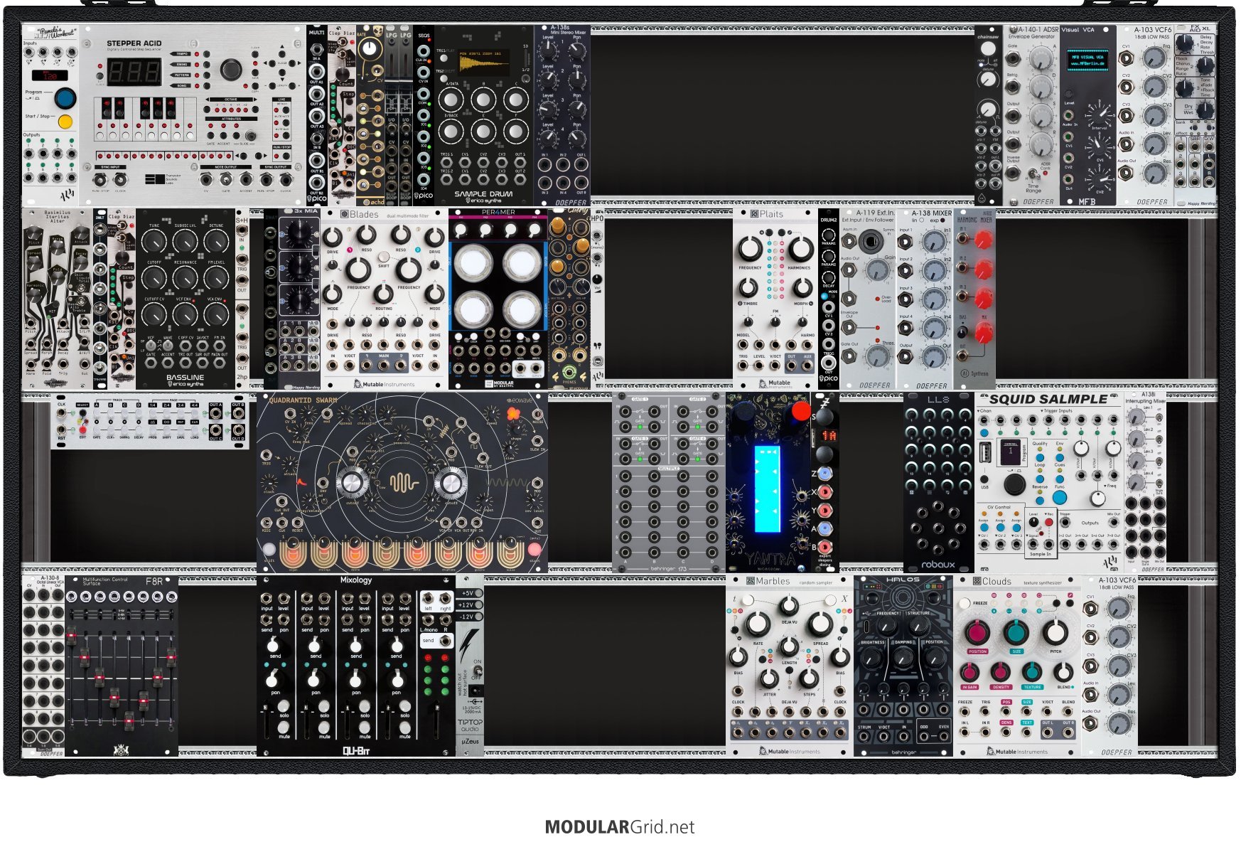The height and width of the screenshot is (842, 1241).
Task: Click the SONG button on Stepper Acid
Action: pyautogui.click(x=207, y=85)
